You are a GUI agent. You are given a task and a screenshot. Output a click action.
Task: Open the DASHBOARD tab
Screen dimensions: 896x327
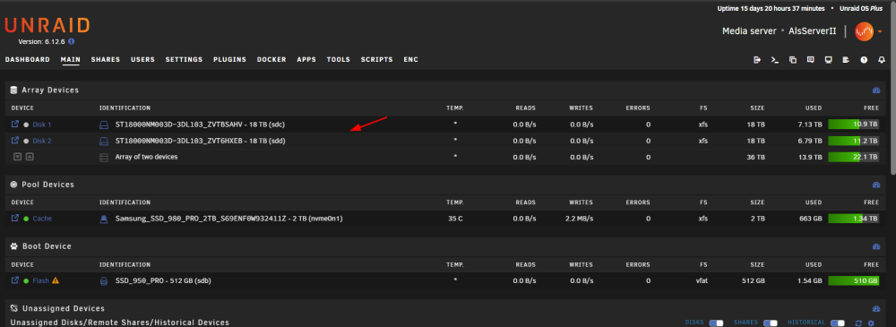(28, 59)
